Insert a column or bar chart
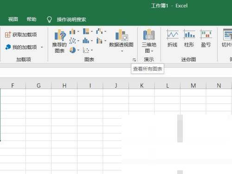The image size is (232, 174). coord(72,32)
